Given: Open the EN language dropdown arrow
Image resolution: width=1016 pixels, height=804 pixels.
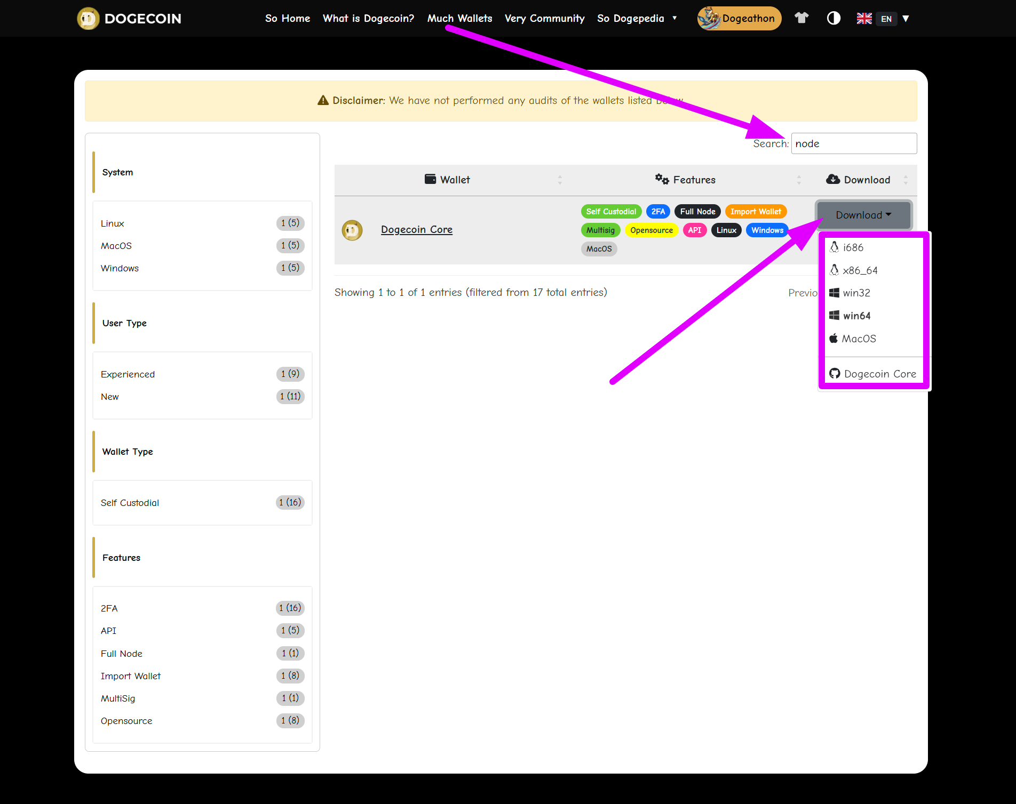Looking at the screenshot, I should coord(906,19).
